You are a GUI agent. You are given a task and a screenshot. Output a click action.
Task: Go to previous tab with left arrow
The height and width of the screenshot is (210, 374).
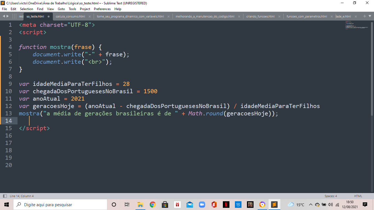pyautogui.click(x=4, y=16)
